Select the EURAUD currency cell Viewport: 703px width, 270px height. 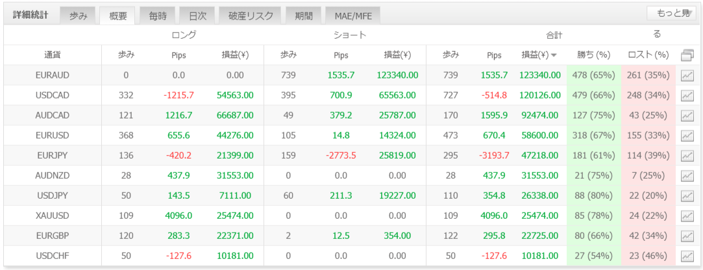pos(52,76)
